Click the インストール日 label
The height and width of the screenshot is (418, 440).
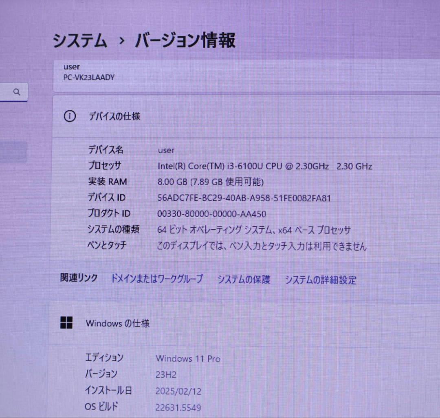point(108,390)
